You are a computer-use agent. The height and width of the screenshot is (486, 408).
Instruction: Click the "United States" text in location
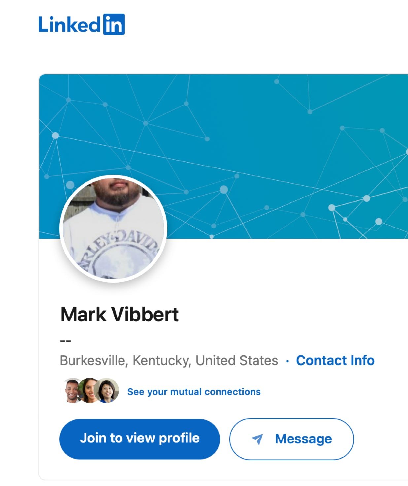pyautogui.click(x=237, y=360)
